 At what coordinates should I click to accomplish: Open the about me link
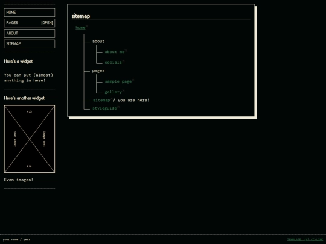pyautogui.click(x=115, y=52)
